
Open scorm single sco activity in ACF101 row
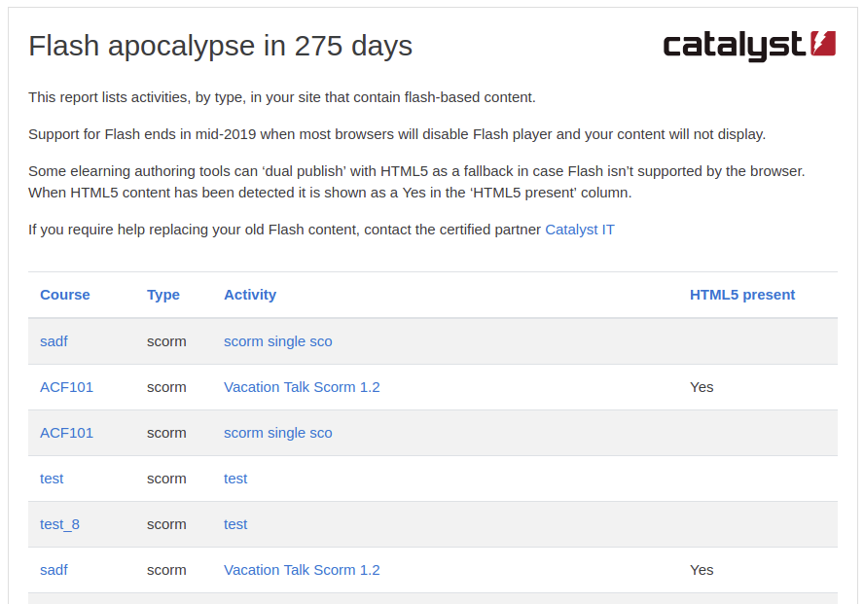[277, 433]
